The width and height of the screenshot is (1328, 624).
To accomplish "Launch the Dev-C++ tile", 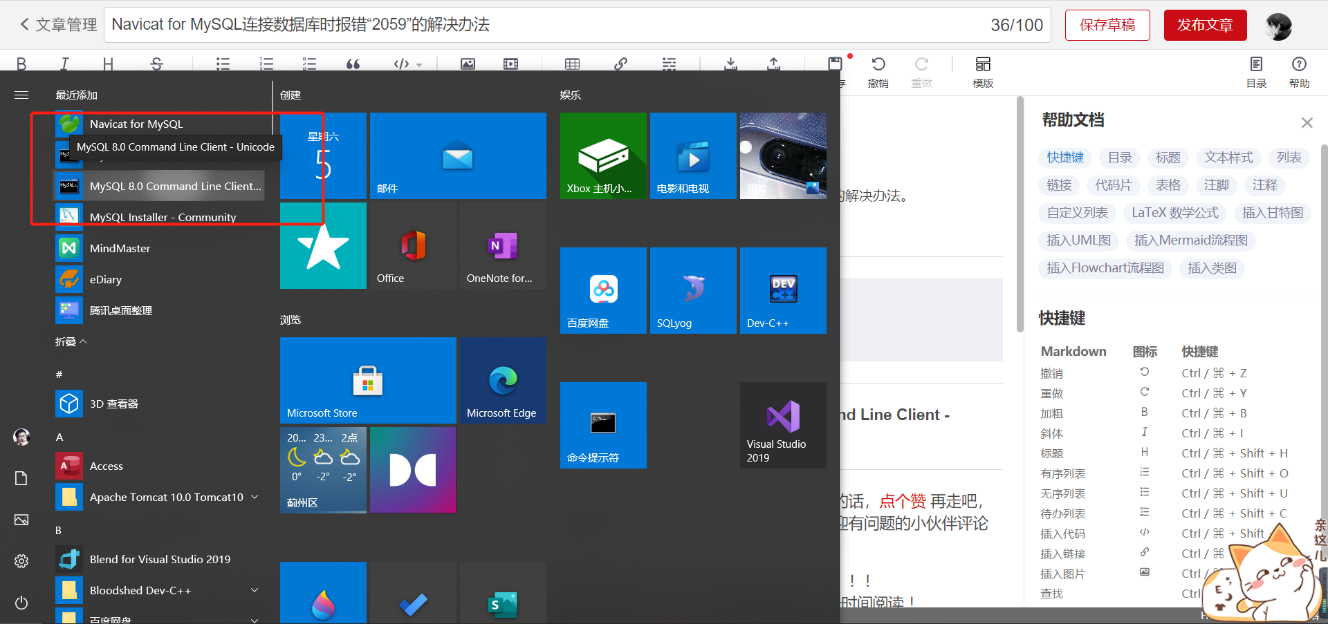I will [783, 290].
